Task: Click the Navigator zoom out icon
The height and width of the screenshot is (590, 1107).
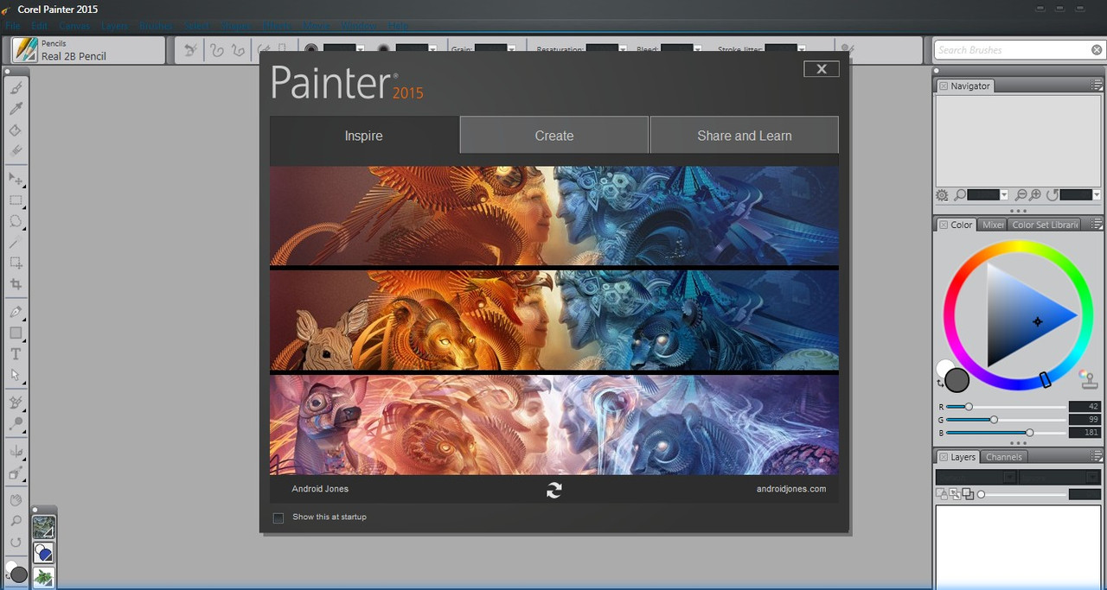Action: tap(1021, 195)
